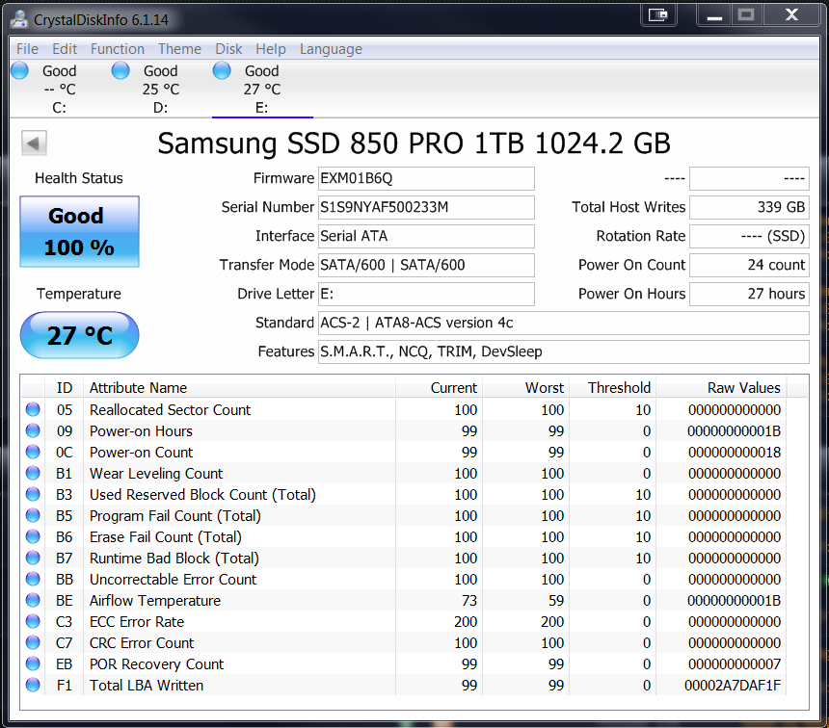
Task: Click the Good 100 % health status button
Action: pyautogui.click(x=79, y=232)
